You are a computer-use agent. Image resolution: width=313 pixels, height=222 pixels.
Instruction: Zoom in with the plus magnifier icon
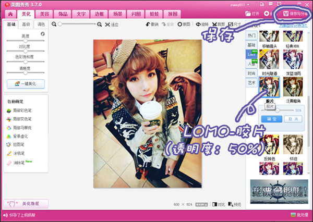pos(99,24)
